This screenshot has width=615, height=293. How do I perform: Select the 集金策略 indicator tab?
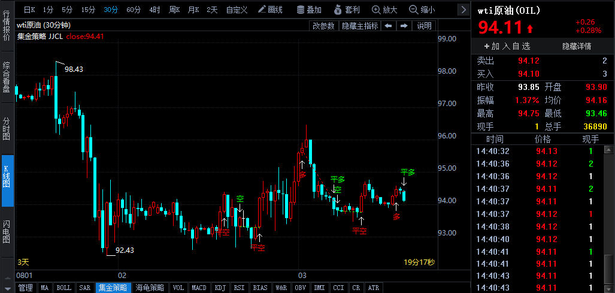(113, 288)
